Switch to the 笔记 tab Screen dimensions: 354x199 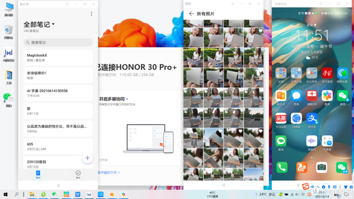pyautogui.click(x=38, y=175)
